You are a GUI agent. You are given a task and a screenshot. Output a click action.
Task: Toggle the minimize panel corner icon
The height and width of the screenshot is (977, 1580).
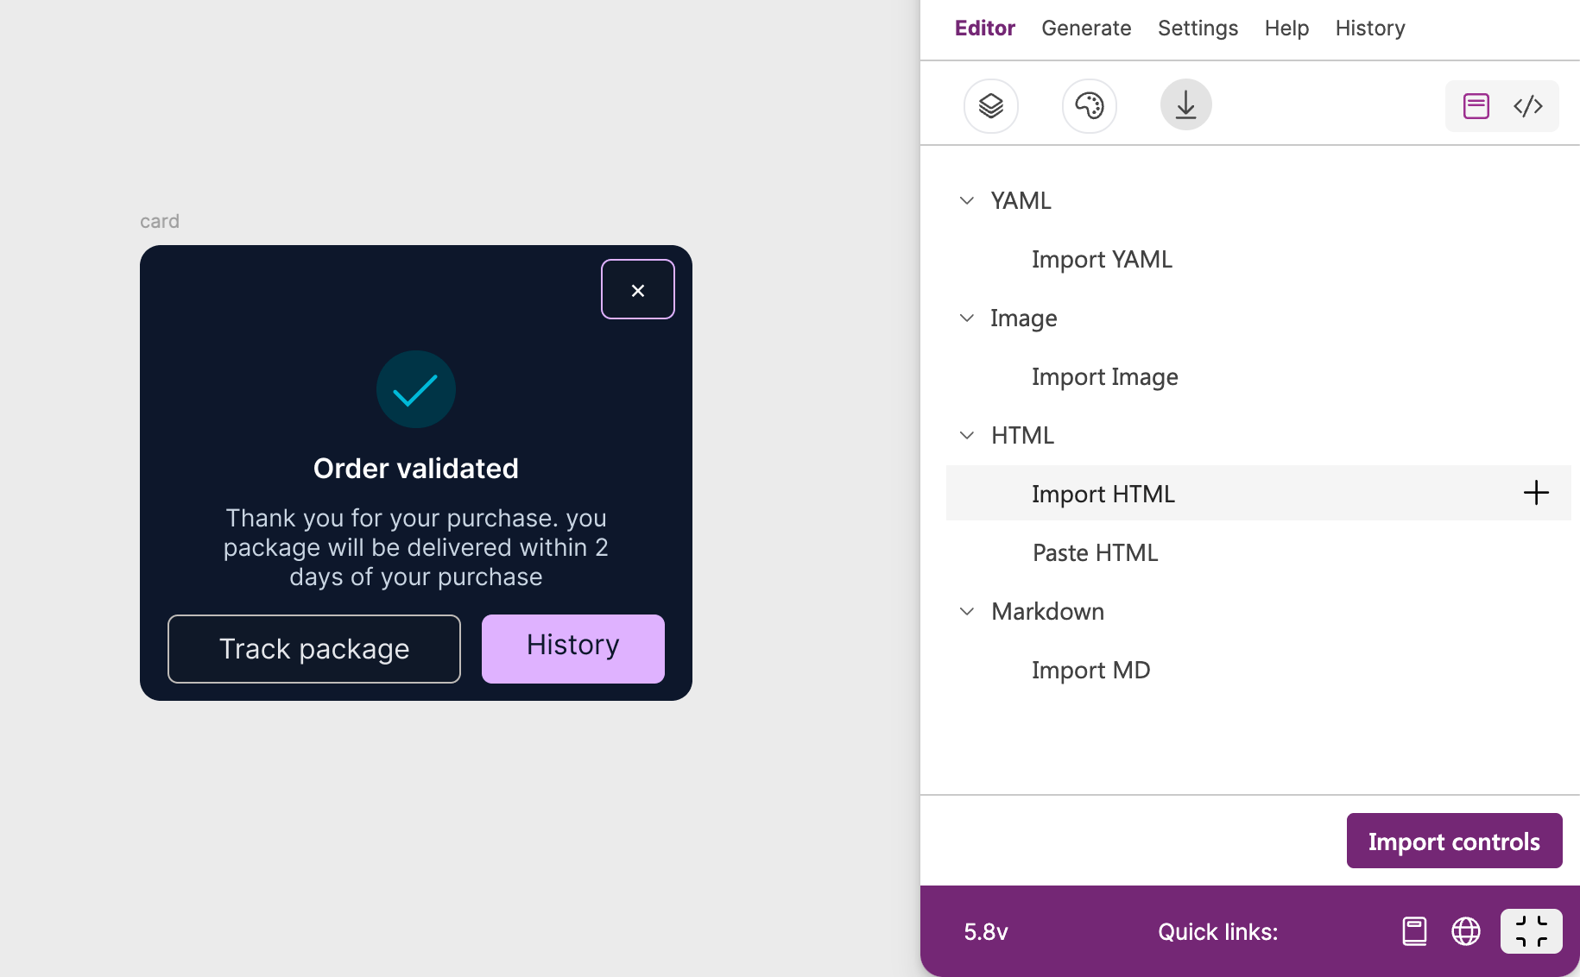pyautogui.click(x=1532, y=931)
